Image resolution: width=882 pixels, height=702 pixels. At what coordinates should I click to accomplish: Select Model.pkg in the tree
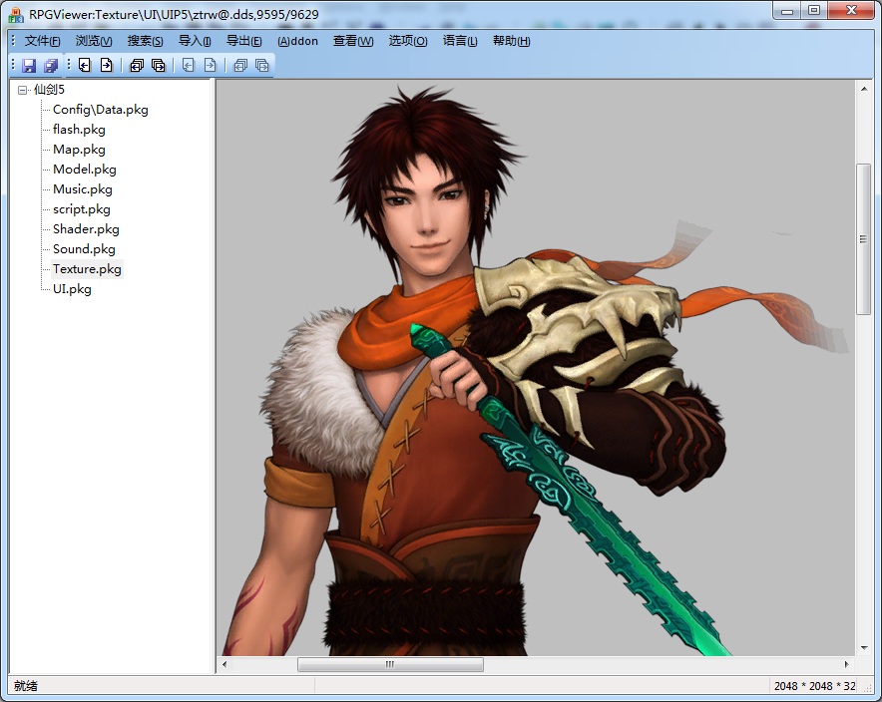pos(84,170)
